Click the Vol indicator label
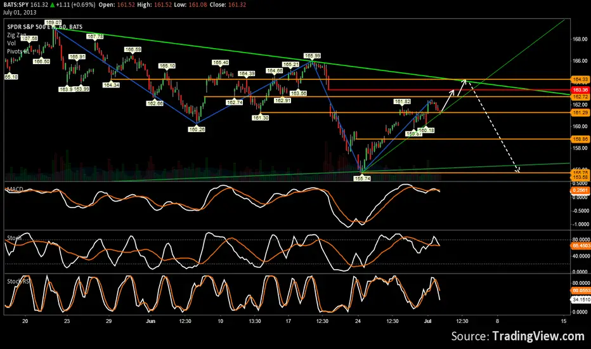The image size is (591, 349). tap(11, 43)
